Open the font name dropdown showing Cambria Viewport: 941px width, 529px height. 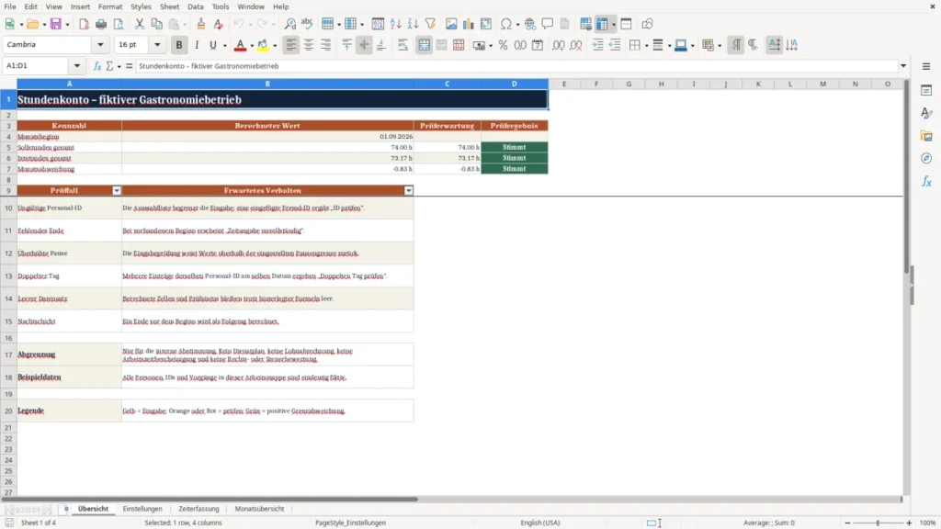100,45
